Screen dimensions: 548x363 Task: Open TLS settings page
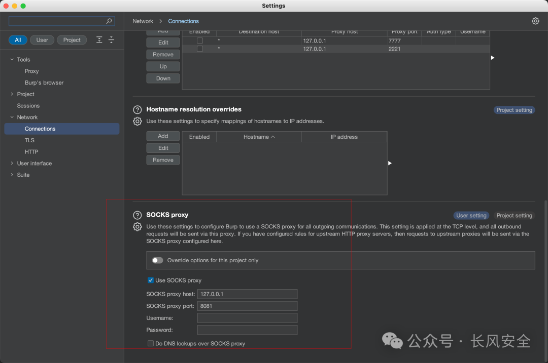tap(29, 140)
